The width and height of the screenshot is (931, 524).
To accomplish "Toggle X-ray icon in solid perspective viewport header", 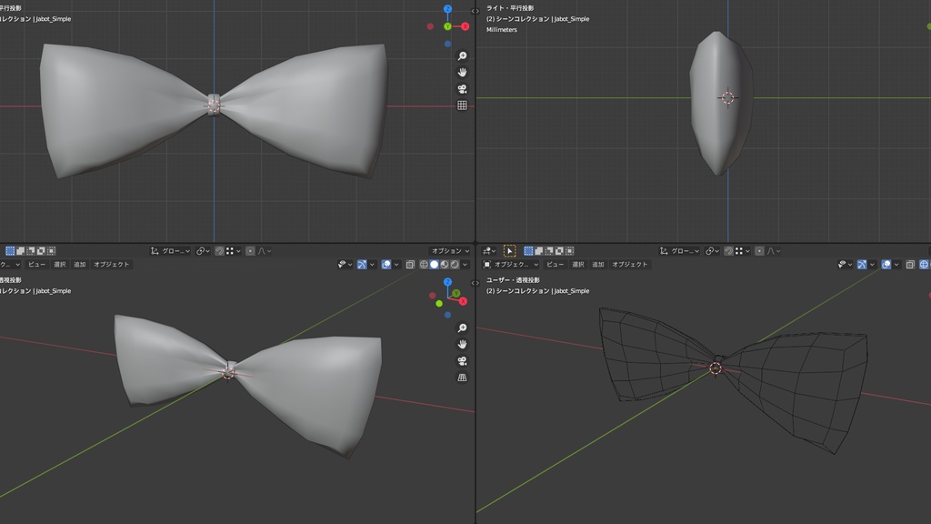I will (410, 265).
